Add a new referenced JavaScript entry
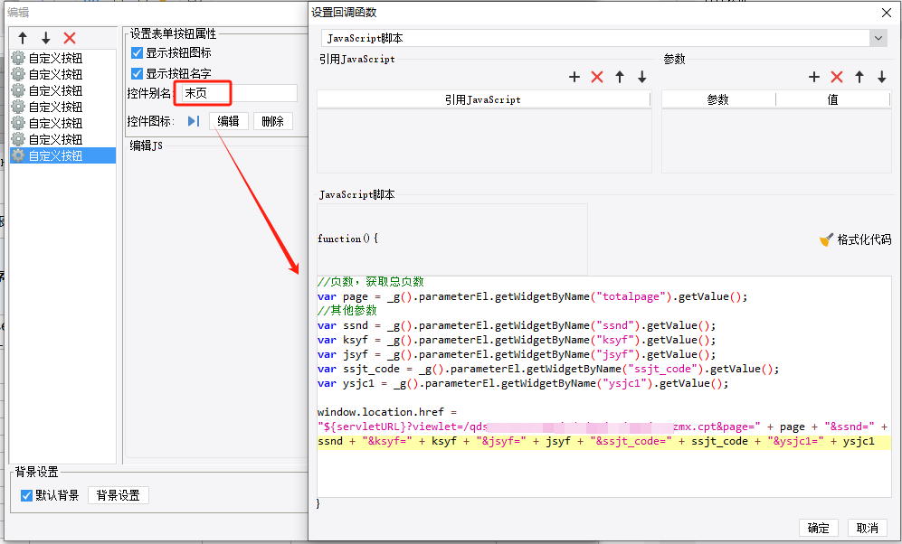The width and height of the screenshot is (902, 544). pyautogui.click(x=574, y=77)
